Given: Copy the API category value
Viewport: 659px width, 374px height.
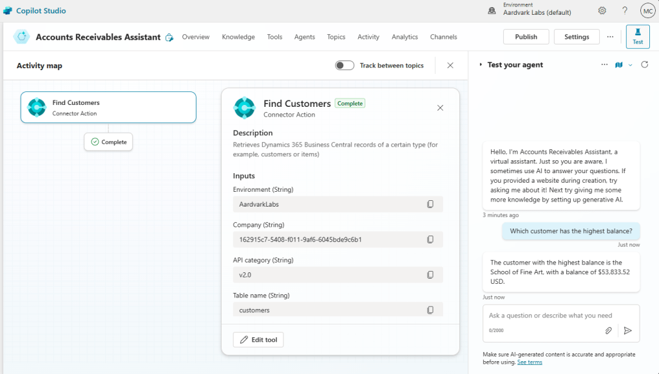Looking at the screenshot, I should (430, 275).
